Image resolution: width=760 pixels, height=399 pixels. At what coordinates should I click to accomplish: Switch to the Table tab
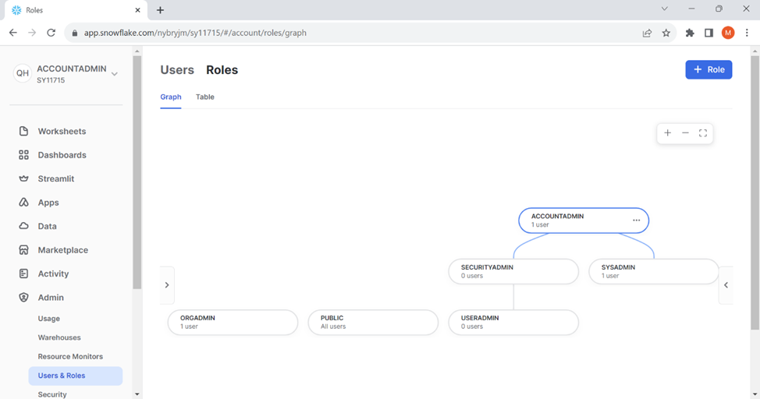click(x=204, y=97)
